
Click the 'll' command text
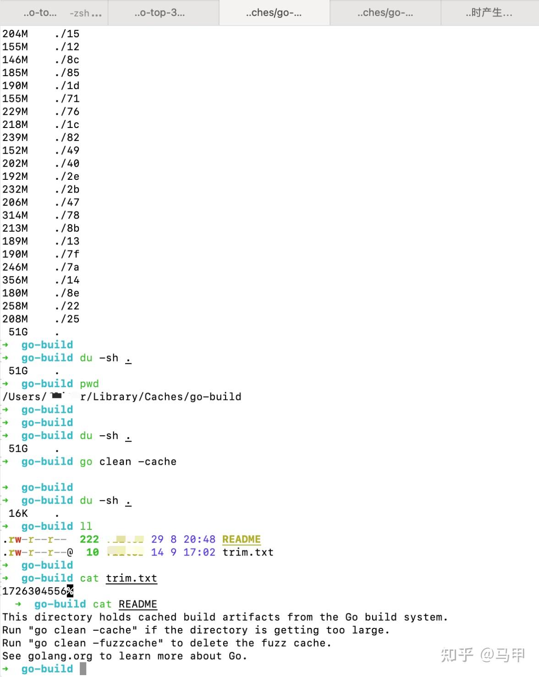pyautogui.click(x=86, y=527)
